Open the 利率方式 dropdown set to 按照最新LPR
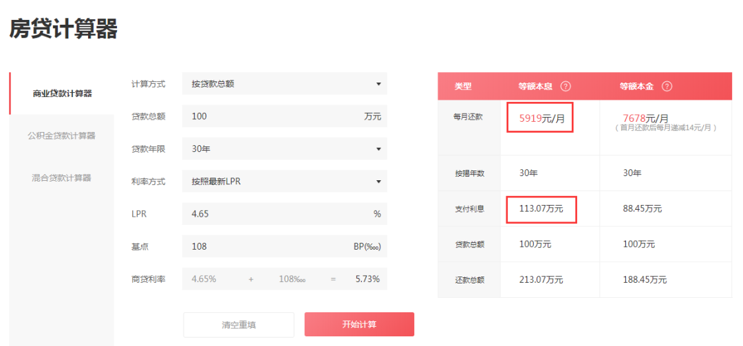The width and height of the screenshot is (743, 346). click(284, 182)
